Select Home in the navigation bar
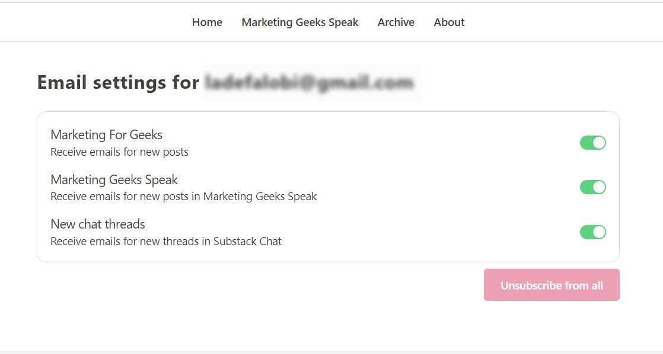Screen dimensions: 663x354 207,22
